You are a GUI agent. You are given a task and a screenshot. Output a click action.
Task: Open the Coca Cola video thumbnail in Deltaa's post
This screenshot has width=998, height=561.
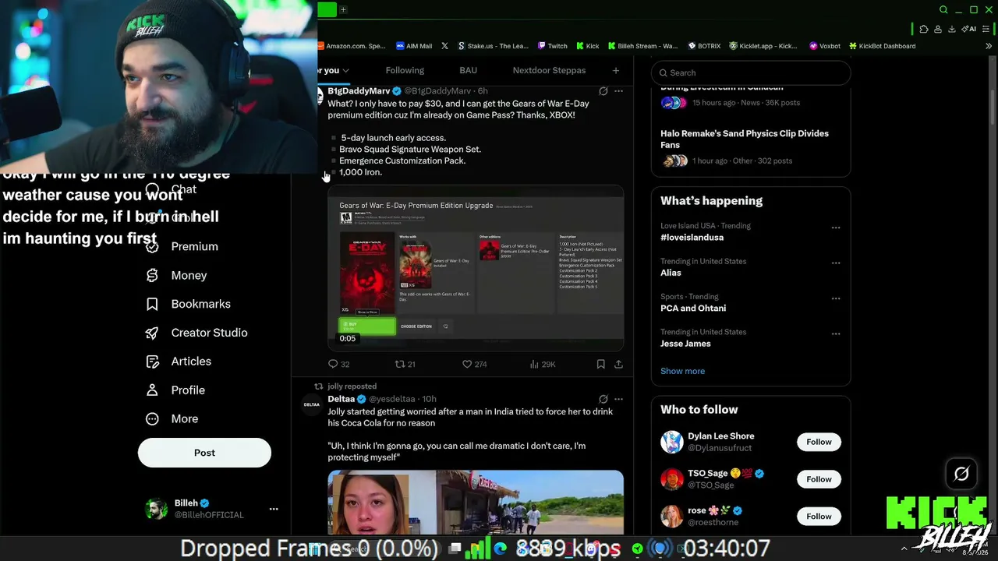(476, 503)
